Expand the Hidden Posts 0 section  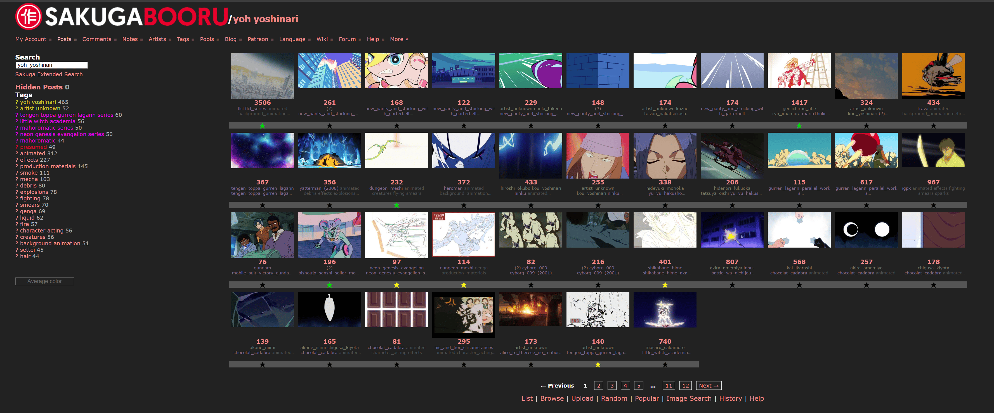pyautogui.click(x=42, y=87)
